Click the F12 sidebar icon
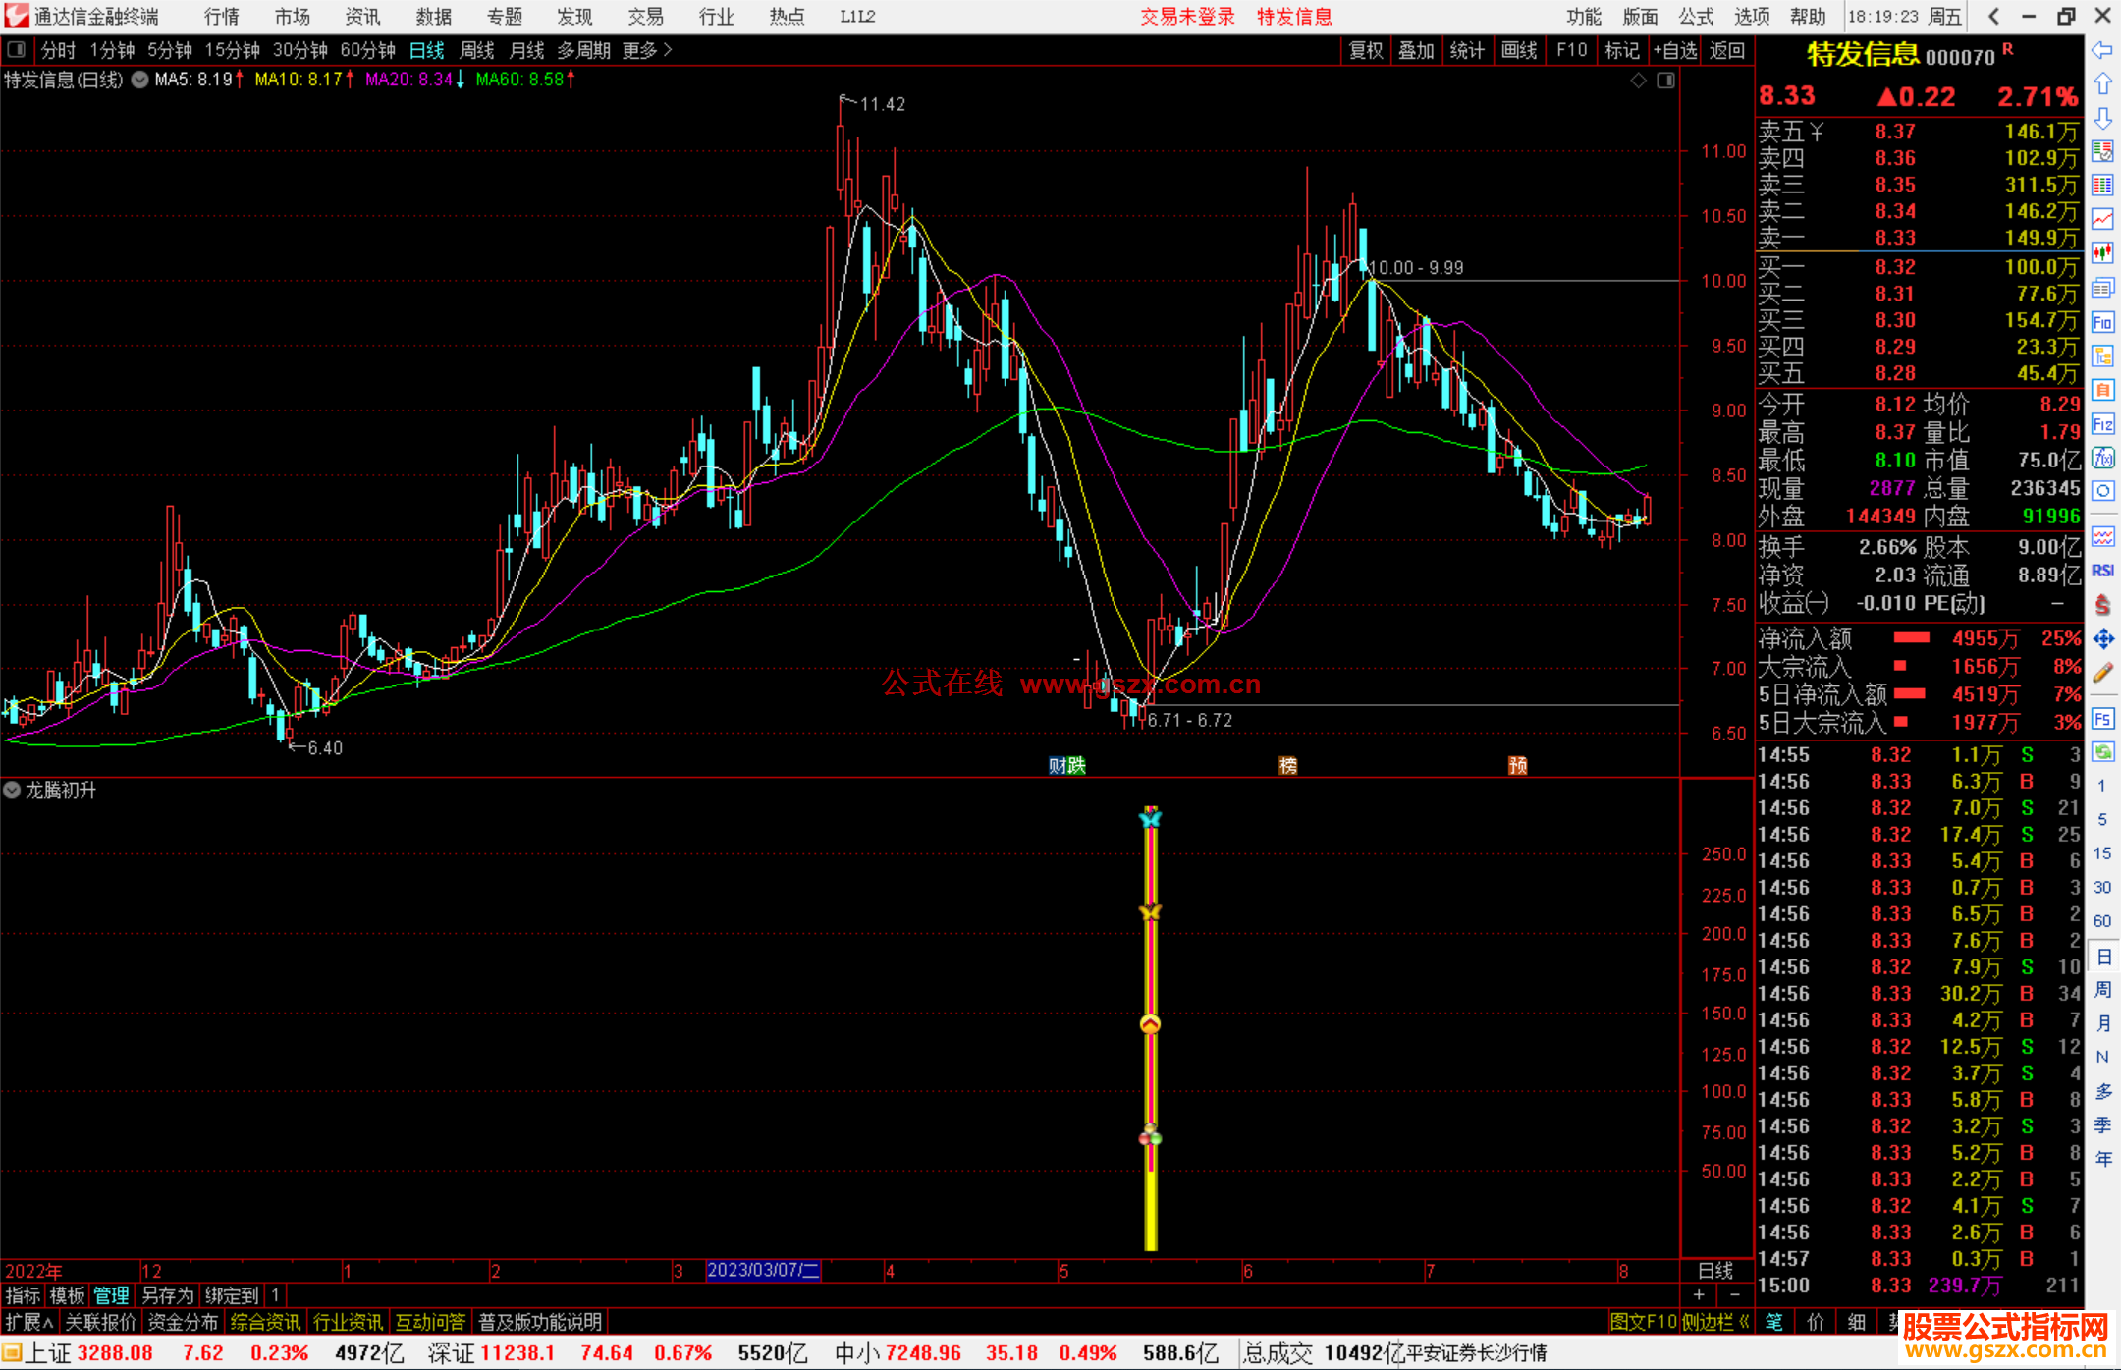This screenshot has width=2121, height=1370. 2102,424
